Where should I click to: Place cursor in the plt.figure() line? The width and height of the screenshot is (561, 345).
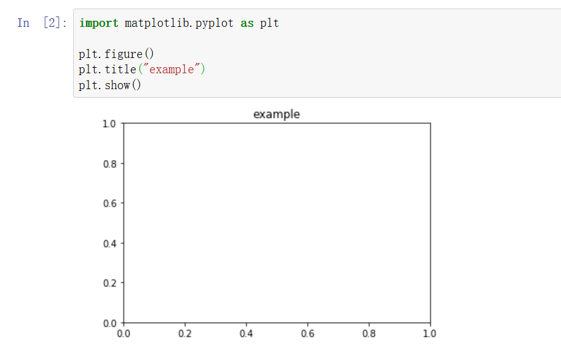pyautogui.click(x=116, y=54)
